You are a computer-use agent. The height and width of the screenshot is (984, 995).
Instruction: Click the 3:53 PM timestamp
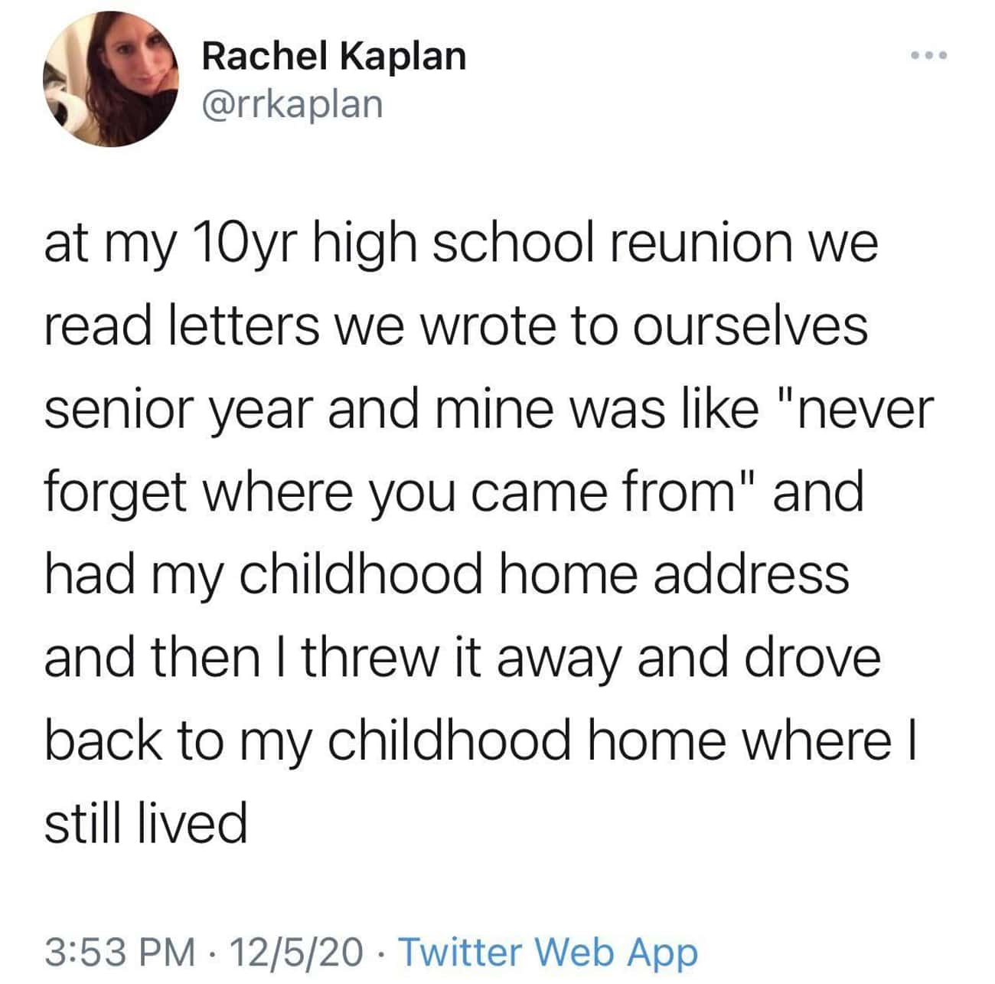[x=119, y=952]
